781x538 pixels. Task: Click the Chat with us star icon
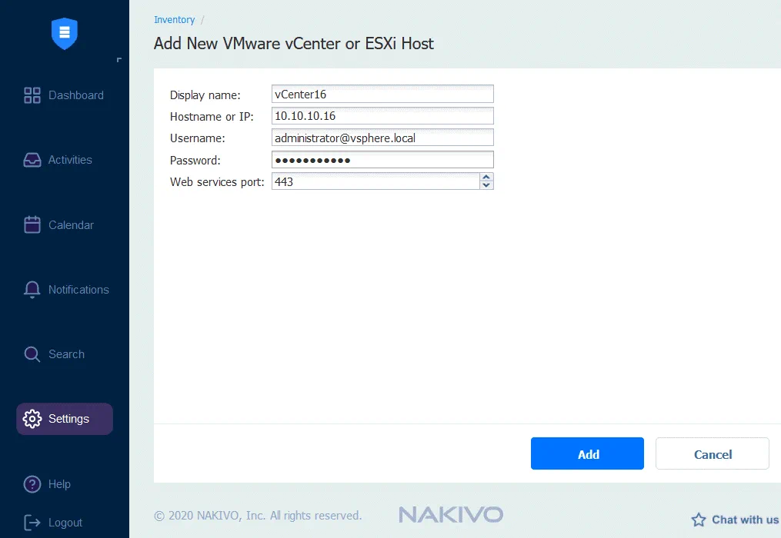click(698, 520)
